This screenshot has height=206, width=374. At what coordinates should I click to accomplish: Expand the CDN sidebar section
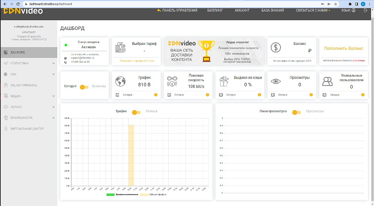click(53, 74)
